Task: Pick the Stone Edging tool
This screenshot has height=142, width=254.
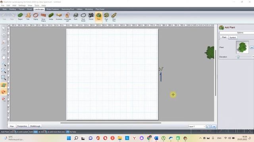Action: [x=43, y=17]
